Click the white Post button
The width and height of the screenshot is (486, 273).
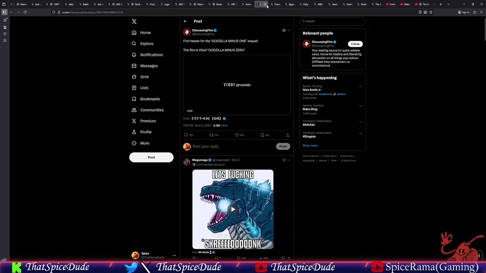point(151,157)
